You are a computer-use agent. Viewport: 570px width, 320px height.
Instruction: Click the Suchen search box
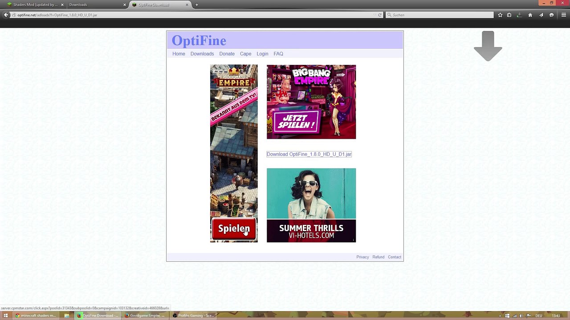click(x=440, y=15)
